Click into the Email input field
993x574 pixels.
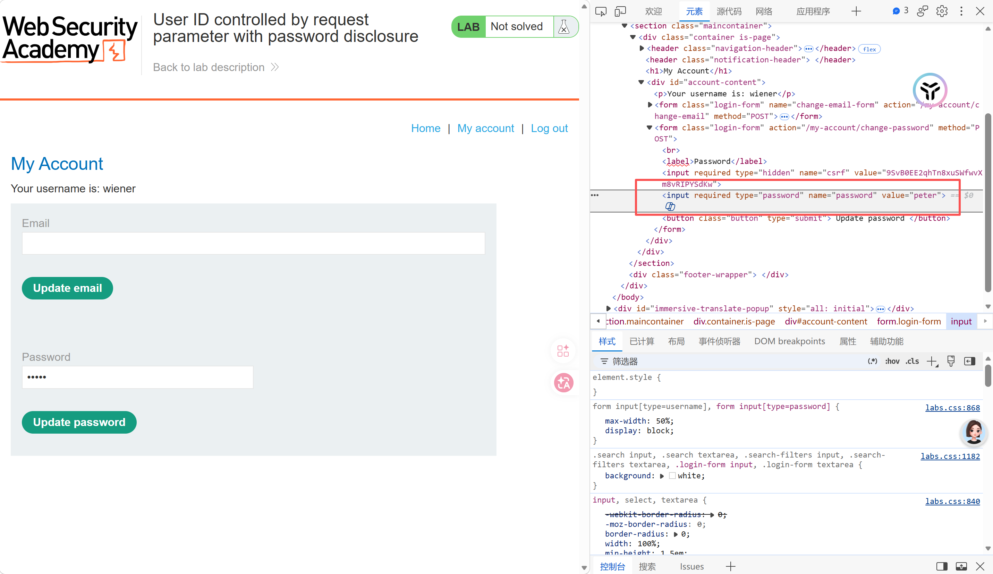pyautogui.click(x=253, y=243)
